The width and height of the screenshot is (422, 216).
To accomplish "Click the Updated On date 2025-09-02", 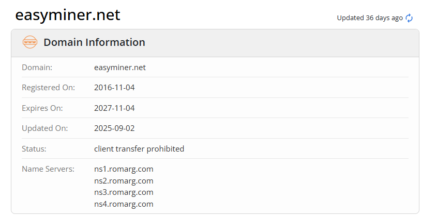I will [x=114, y=128].
